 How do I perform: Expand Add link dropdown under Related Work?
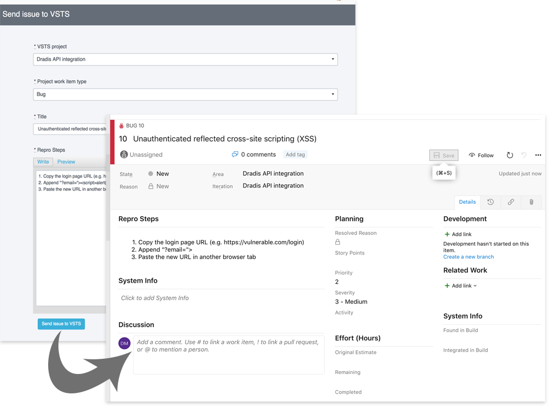[461, 286]
